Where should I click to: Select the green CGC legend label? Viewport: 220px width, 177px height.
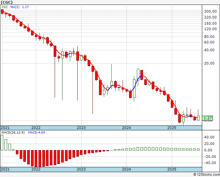pos(5,7)
